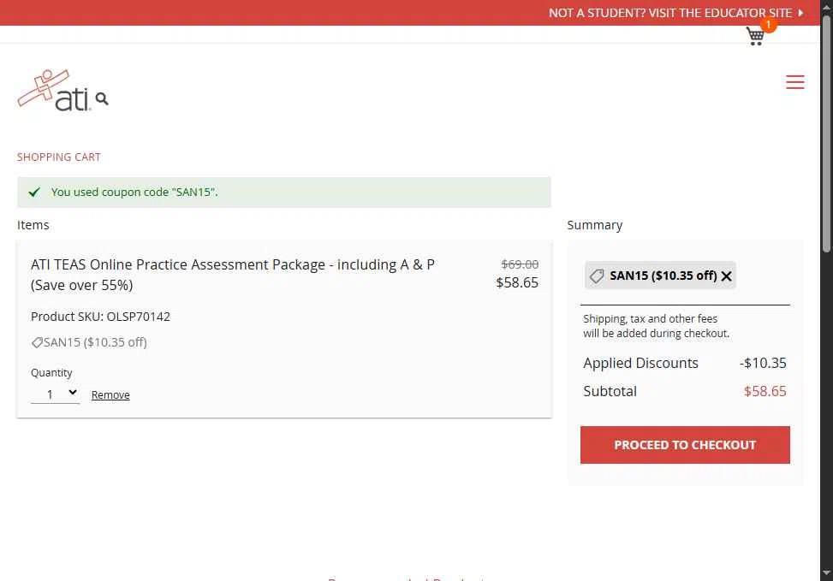The width and height of the screenshot is (833, 581).
Task: Click the coupon tag icon in Summary
Action: (x=597, y=276)
